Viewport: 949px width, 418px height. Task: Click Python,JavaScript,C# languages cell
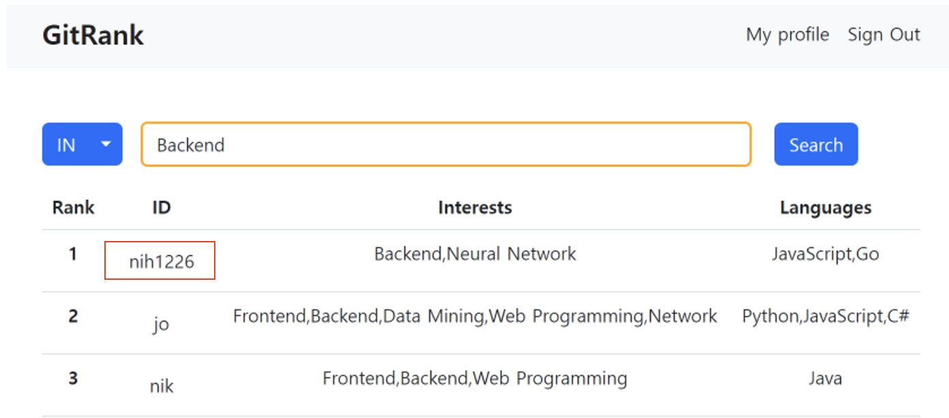(x=825, y=316)
